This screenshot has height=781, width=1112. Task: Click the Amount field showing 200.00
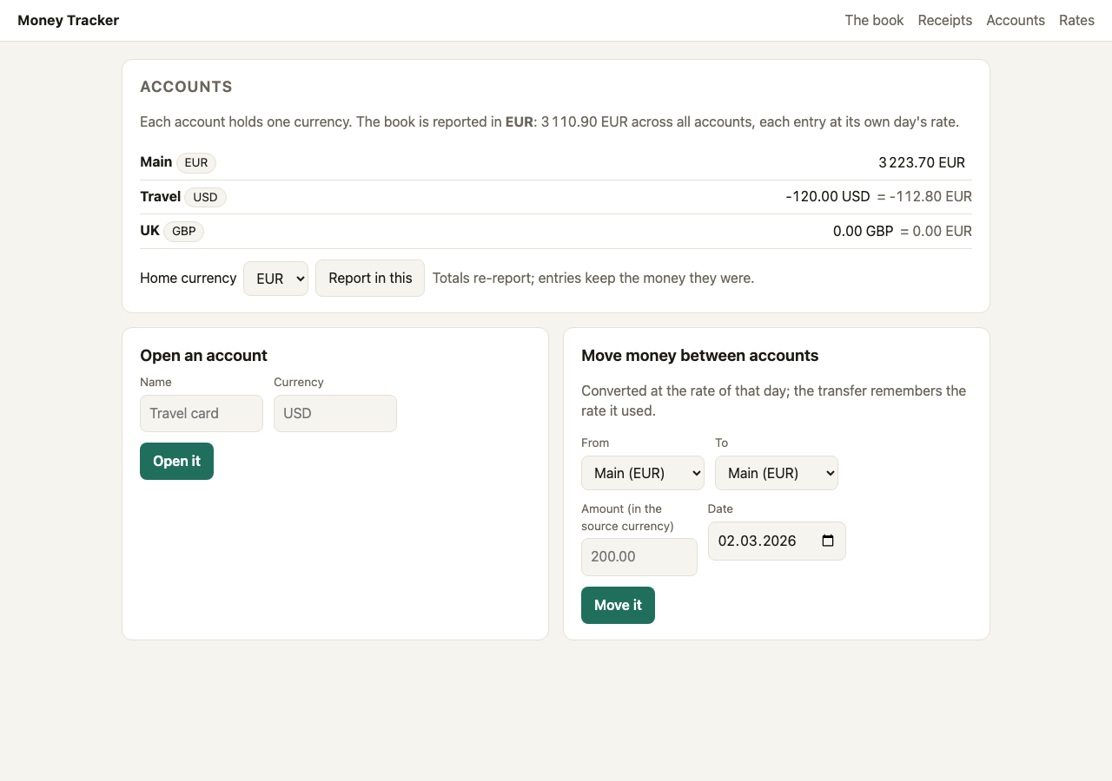tap(639, 557)
